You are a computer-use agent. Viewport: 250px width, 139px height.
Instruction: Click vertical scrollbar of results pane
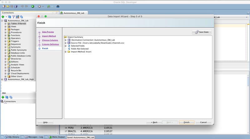click(x=248, y=104)
